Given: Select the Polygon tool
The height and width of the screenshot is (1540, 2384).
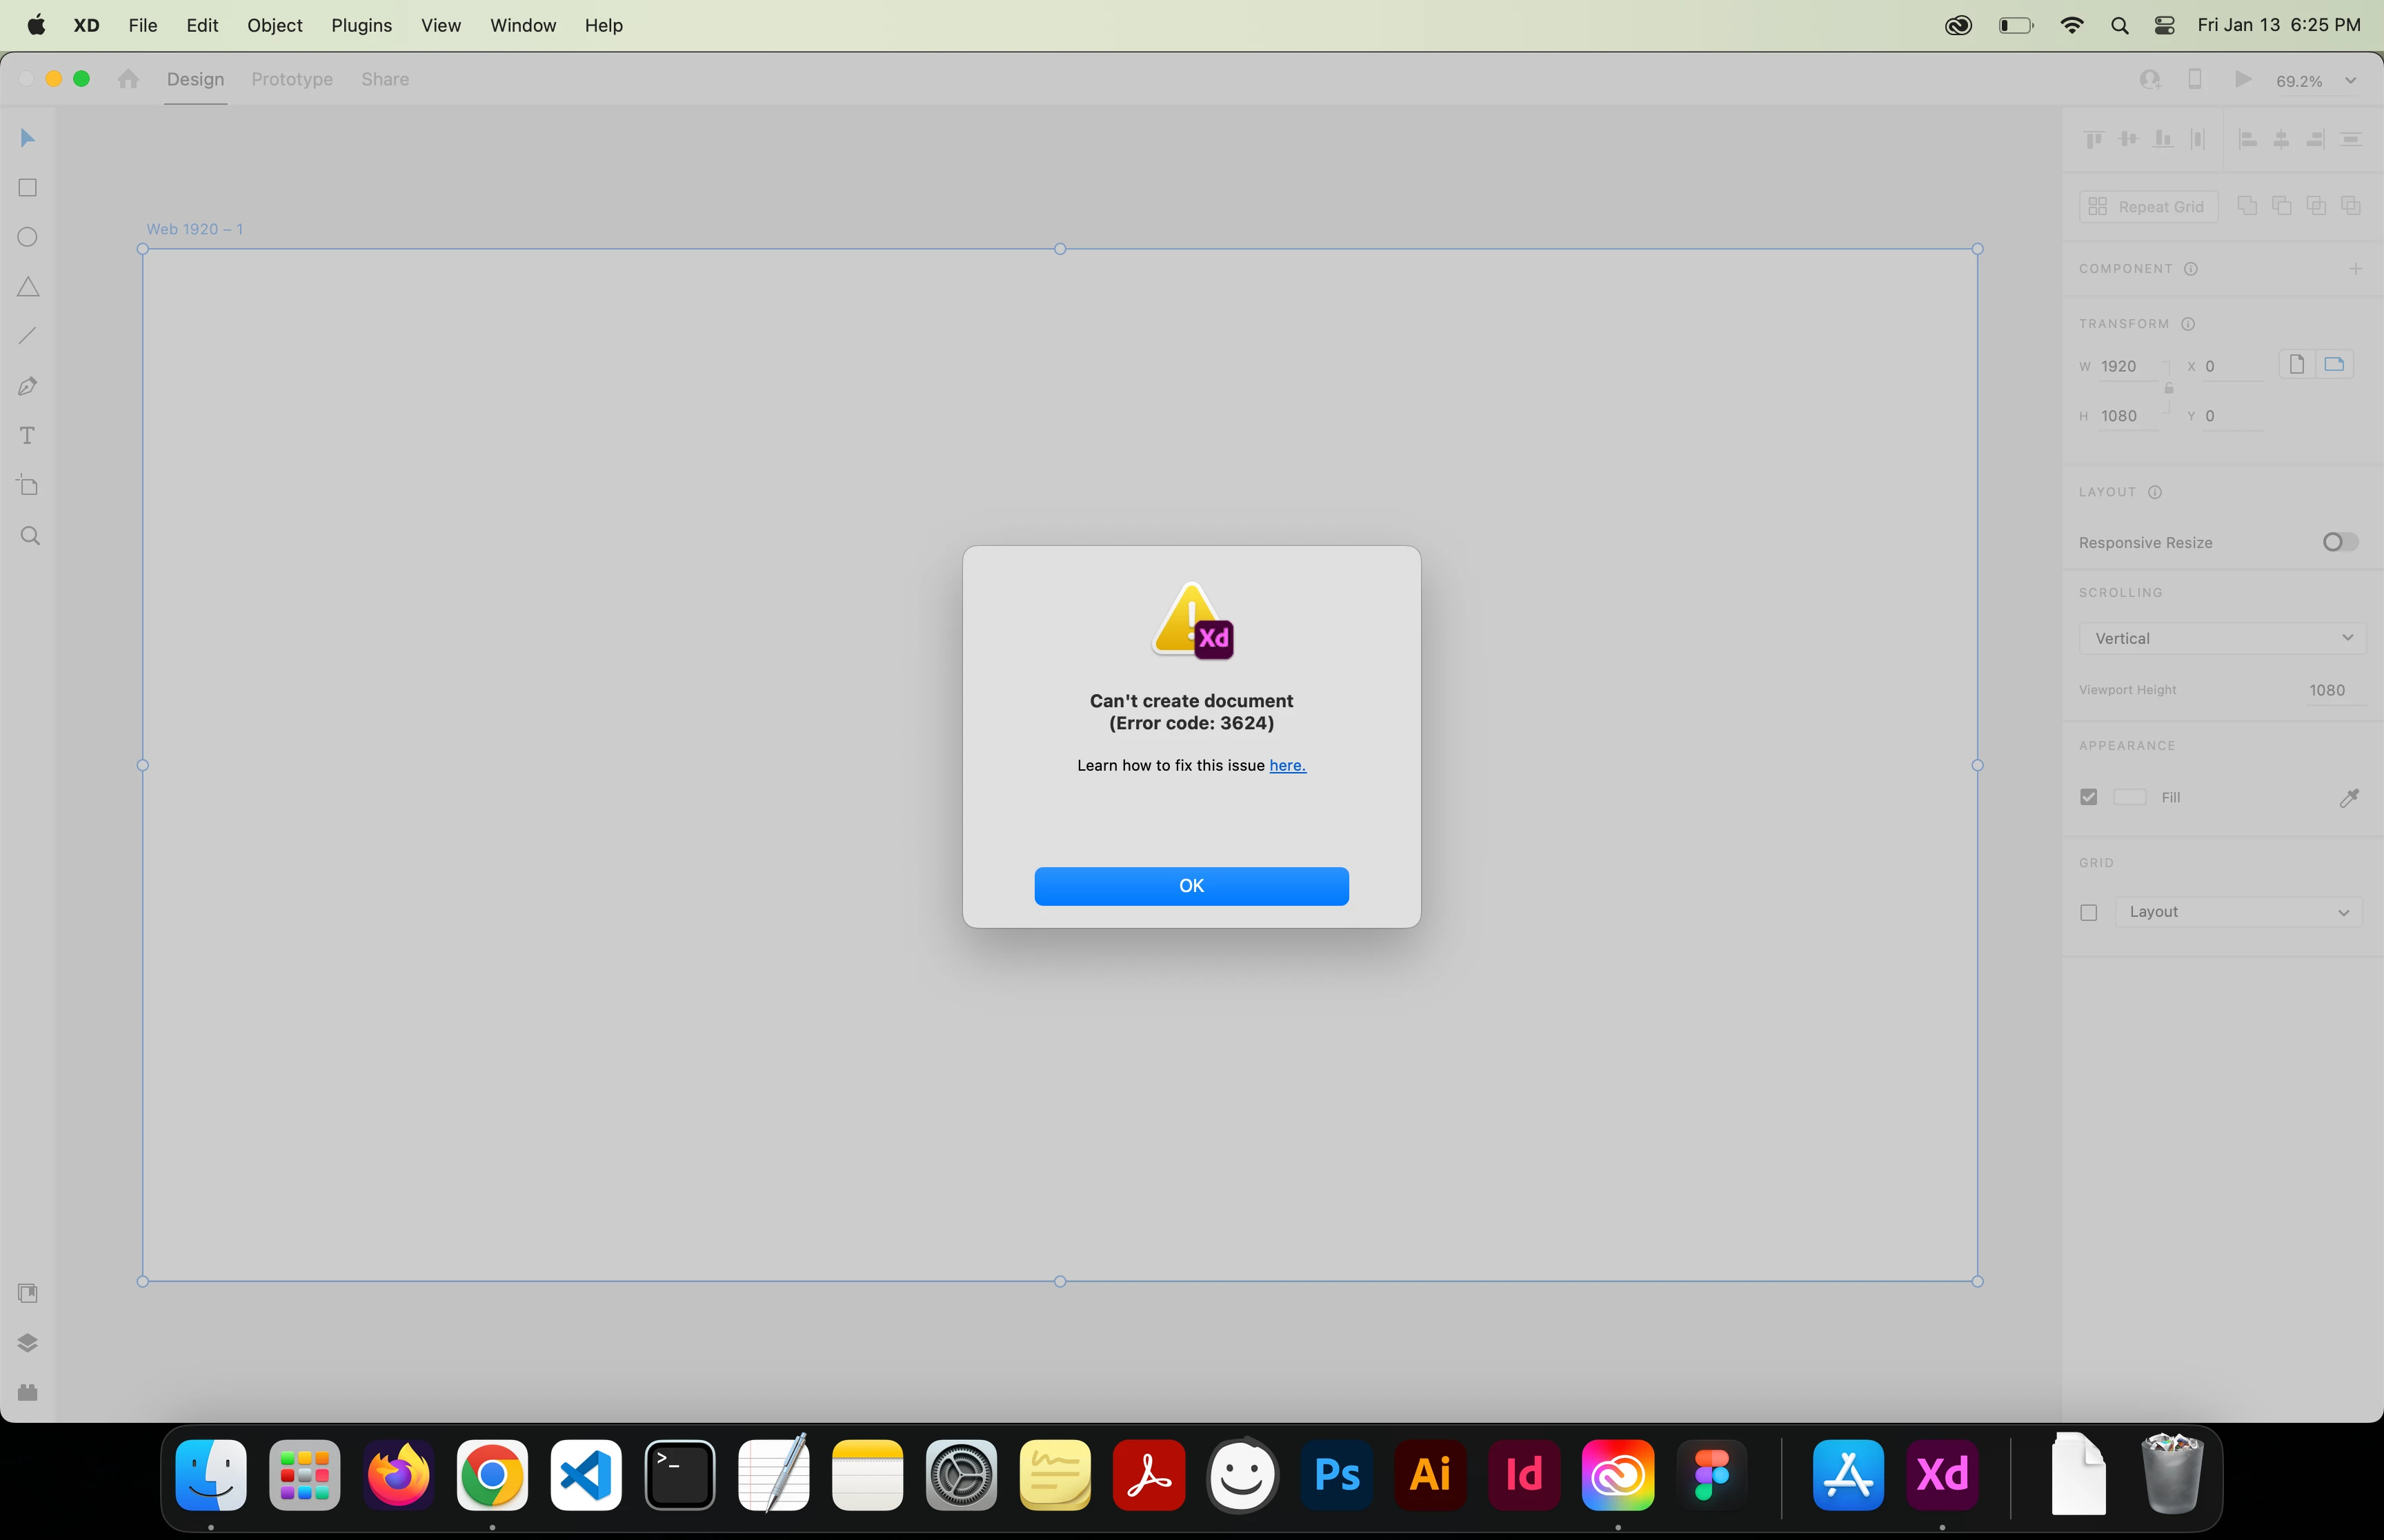Looking at the screenshot, I should [x=28, y=287].
